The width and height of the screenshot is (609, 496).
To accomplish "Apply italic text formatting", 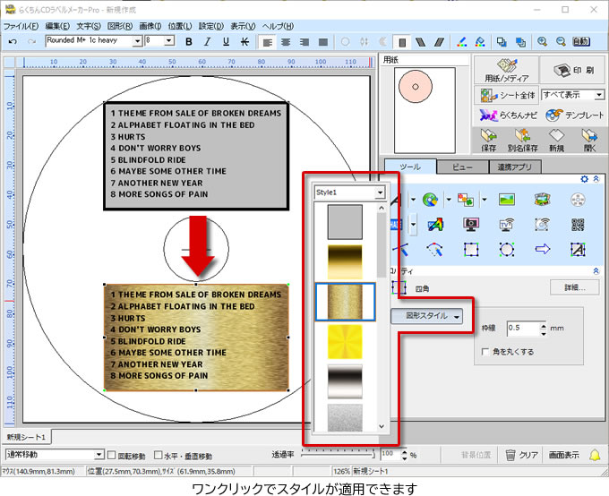I will [207, 41].
